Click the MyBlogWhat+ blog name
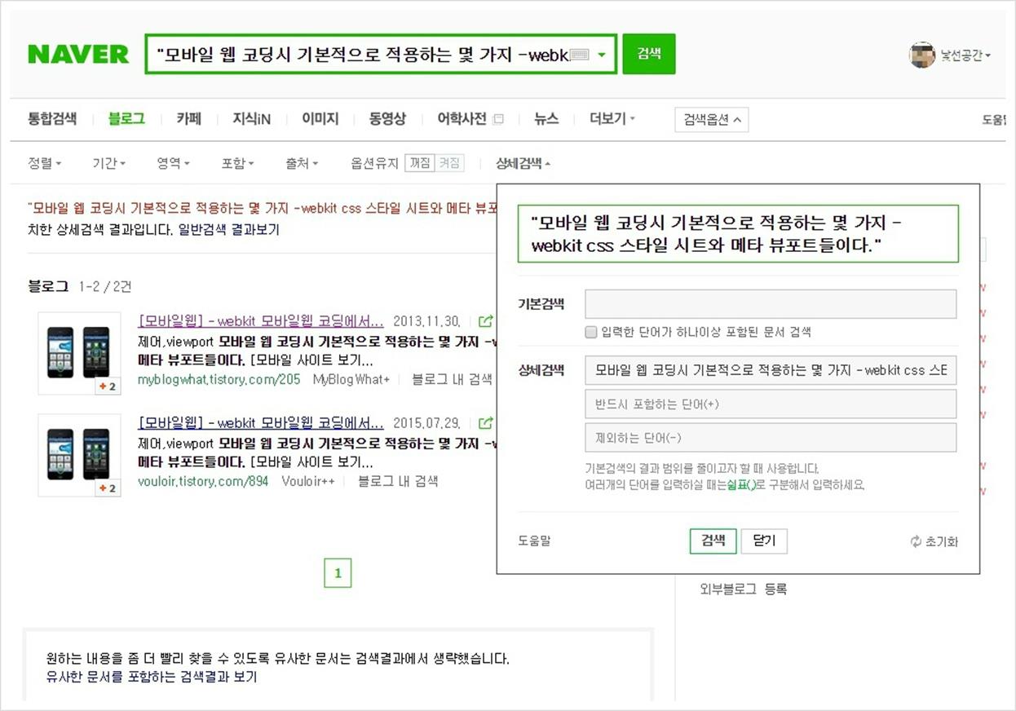The image size is (1016, 711). 351,379
